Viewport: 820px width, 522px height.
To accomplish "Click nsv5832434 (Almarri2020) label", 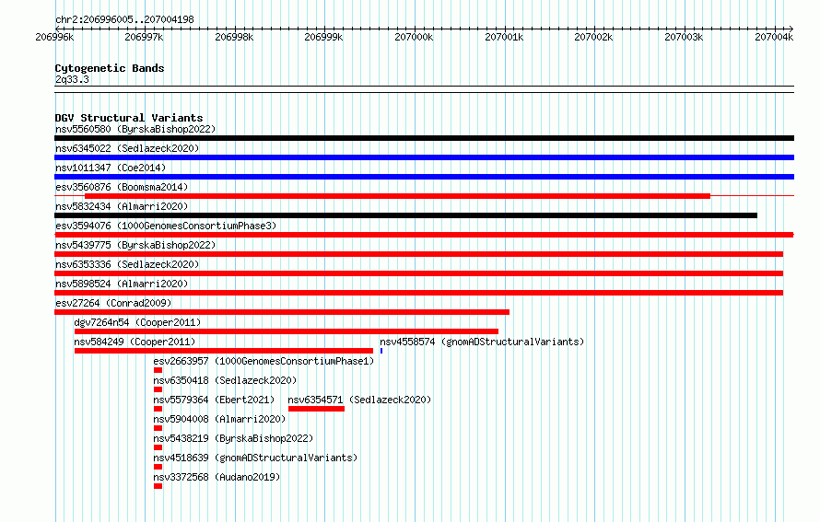I will (122, 206).
